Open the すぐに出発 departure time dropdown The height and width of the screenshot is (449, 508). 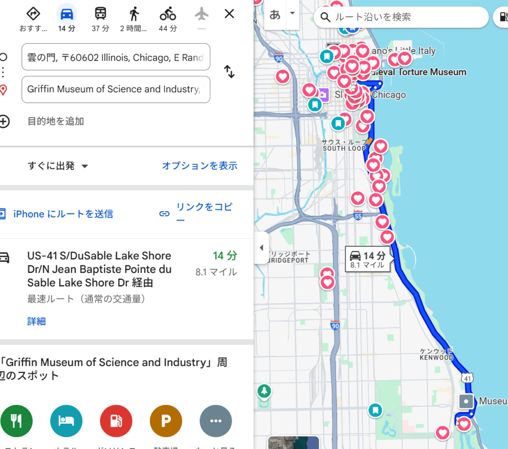click(58, 166)
